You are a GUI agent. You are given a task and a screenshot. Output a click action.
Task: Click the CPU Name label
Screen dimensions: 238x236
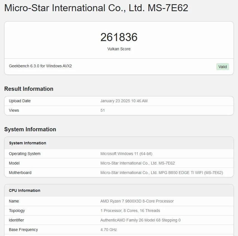tap(14, 201)
